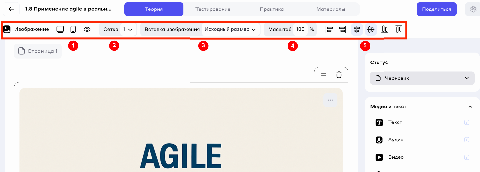Image resolution: width=480 pixels, height=172 pixels.
Task: Delete block with the trash icon
Action: [x=339, y=75]
